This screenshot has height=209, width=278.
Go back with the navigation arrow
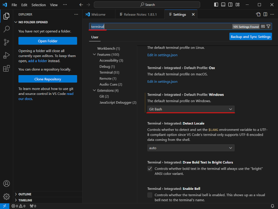[x=81, y=5]
